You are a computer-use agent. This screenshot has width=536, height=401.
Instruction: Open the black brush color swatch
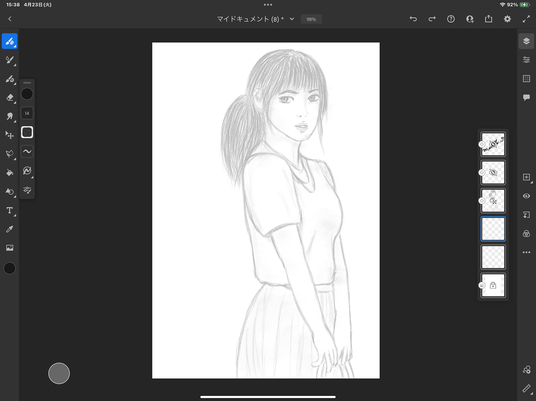27,94
